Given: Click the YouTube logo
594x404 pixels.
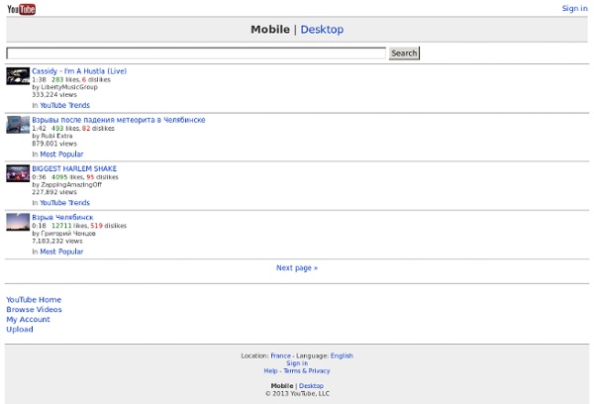Looking at the screenshot, I should 21,9.
